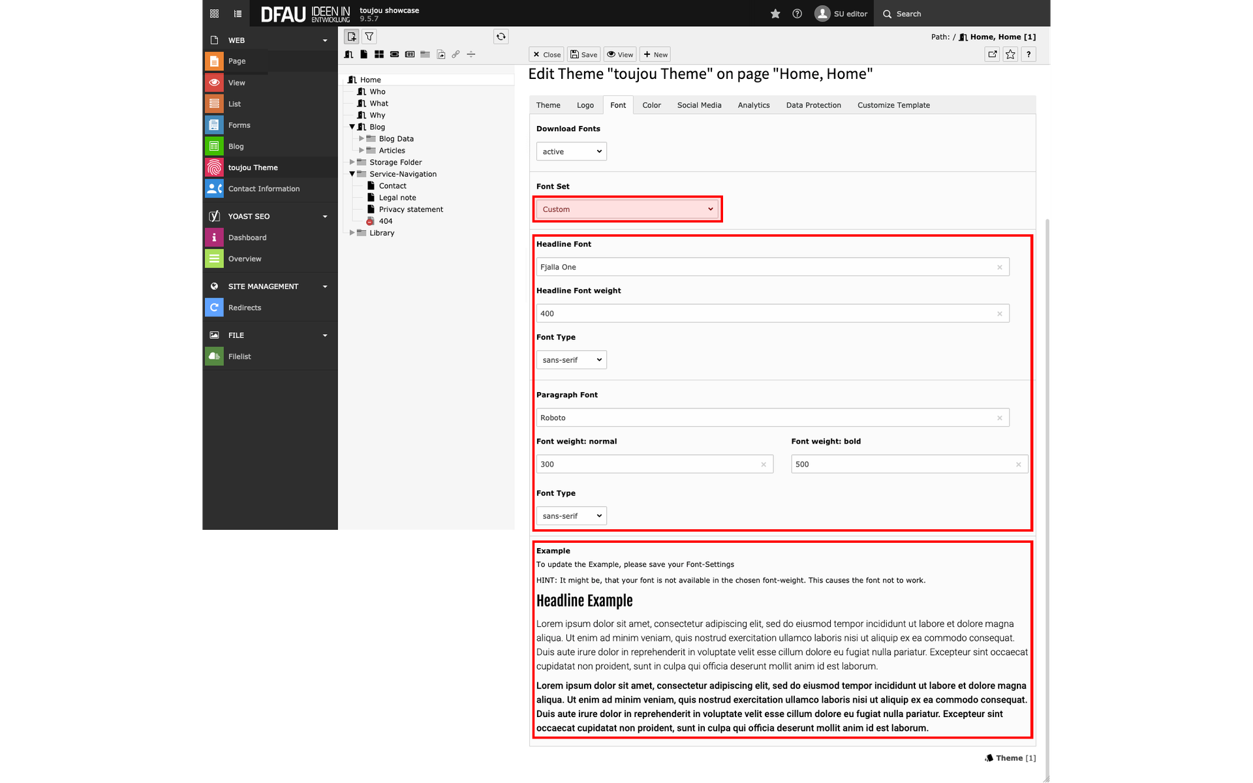The image size is (1253, 783).
Task: Click the Paragraph Font input field
Action: point(764,418)
